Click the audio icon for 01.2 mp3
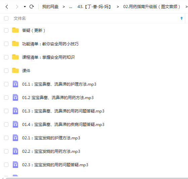 pyautogui.click(x=15, y=97)
